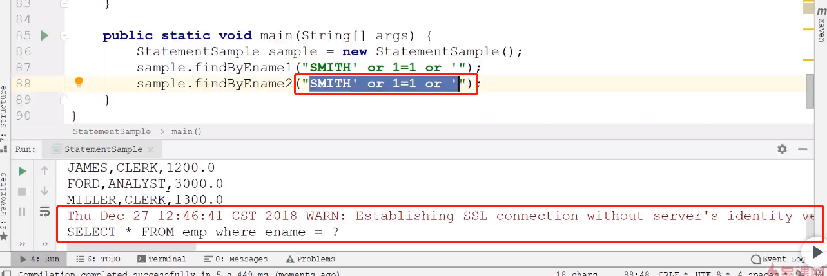The height and width of the screenshot is (276, 827).
Task: Rerun StatementSample with the green play button
Action: coord(22,171)
